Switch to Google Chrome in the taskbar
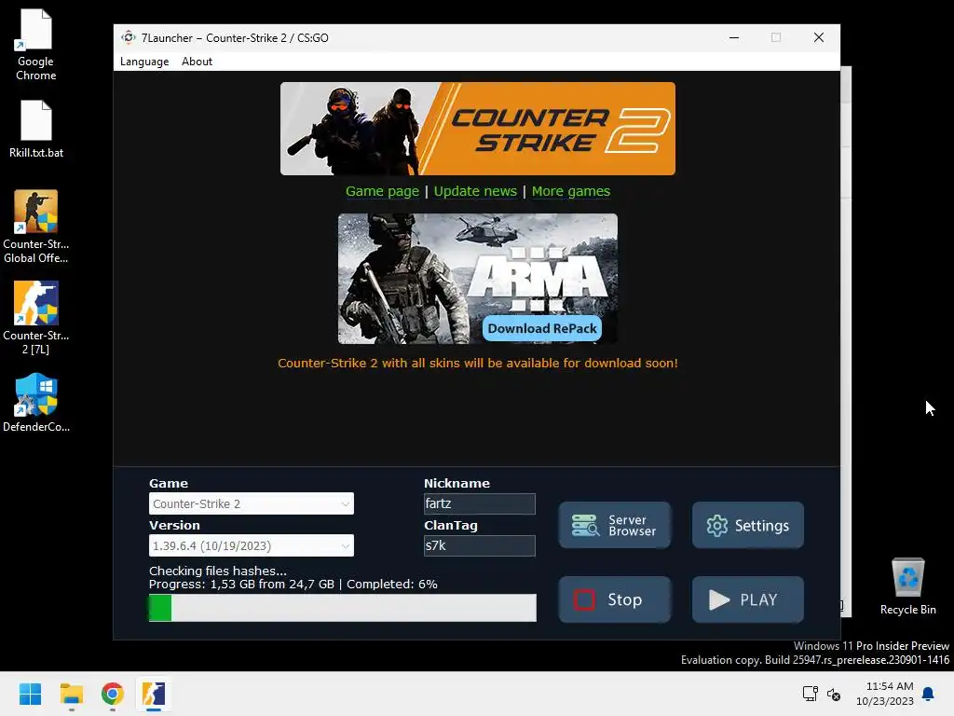 113,694
